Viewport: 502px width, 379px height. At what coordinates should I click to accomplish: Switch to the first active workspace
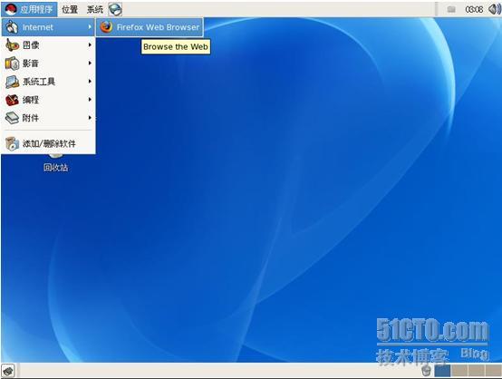pos(442,371)
